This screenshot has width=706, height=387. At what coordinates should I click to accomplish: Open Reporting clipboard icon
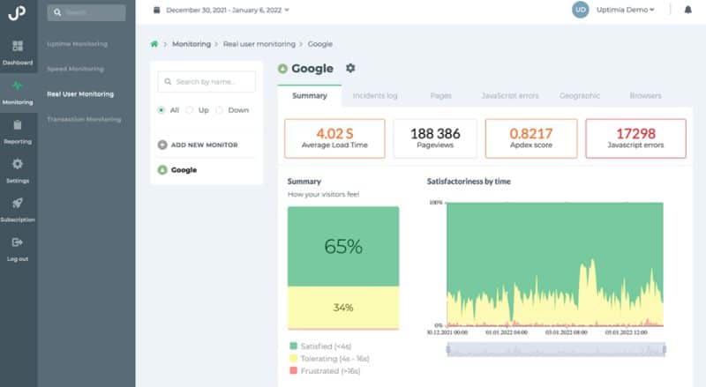tap(18, 124)
